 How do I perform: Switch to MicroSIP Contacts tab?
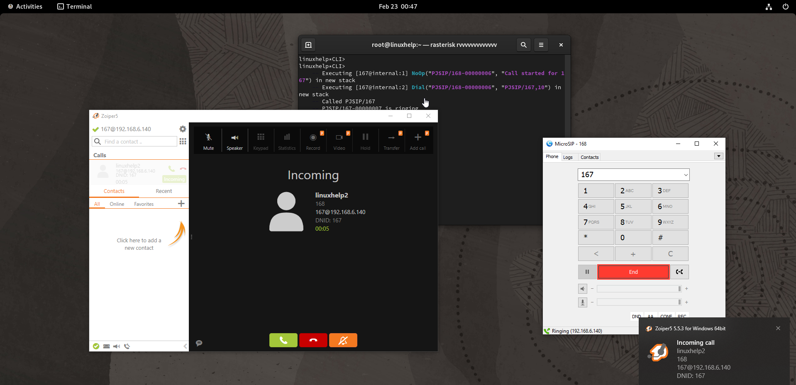pyautogui.click(x=589, y=157)
